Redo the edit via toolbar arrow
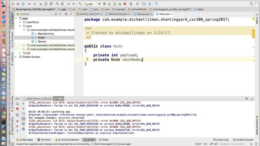The image size is (260, 146). tap(34, 4)
